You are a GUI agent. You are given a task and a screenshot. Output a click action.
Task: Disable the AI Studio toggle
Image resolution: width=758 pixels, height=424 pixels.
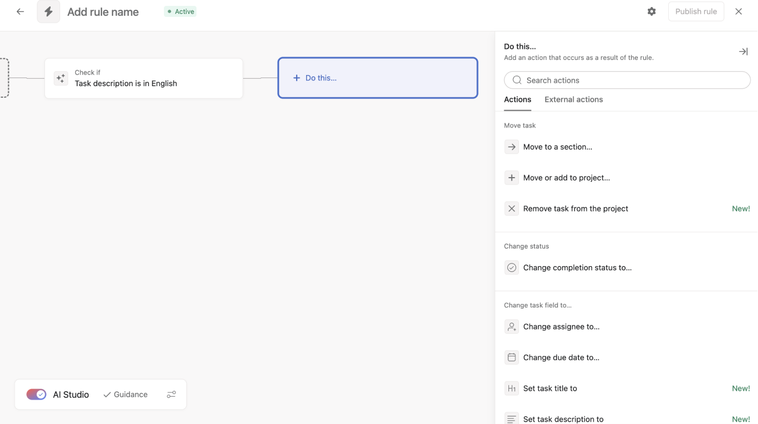tap(36, 394)
